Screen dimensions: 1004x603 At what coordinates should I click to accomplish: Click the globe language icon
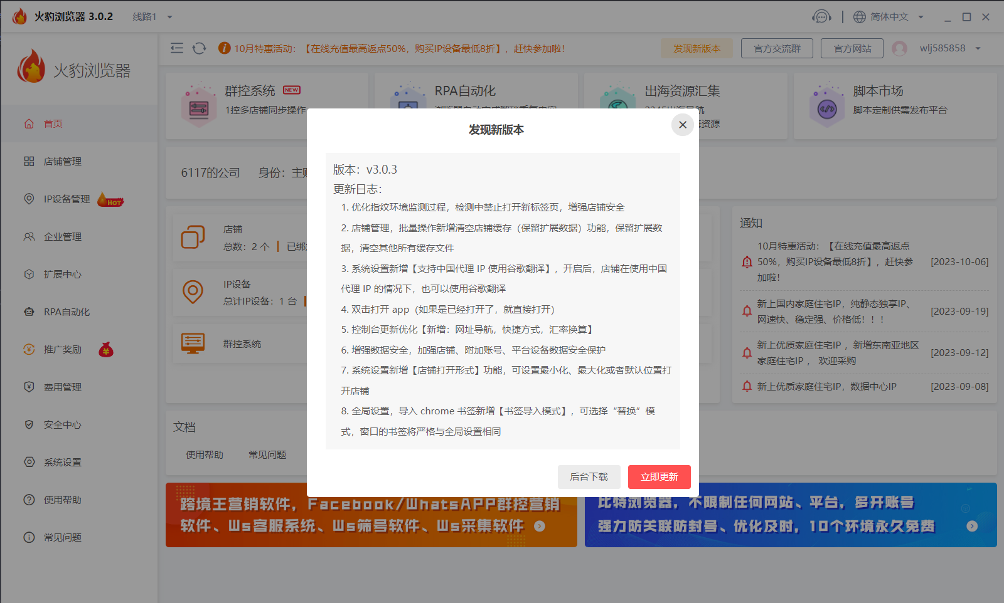pos(860,17)
